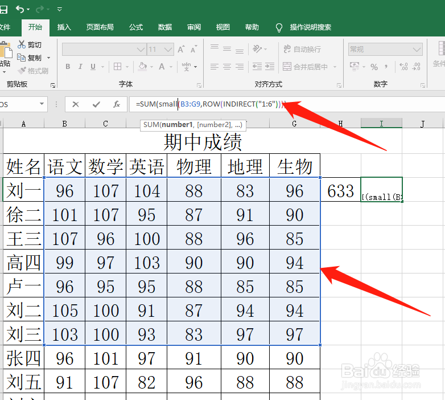Click Merge and Center (合并后居中)
The image size is (445, 400).
point(306,67)
